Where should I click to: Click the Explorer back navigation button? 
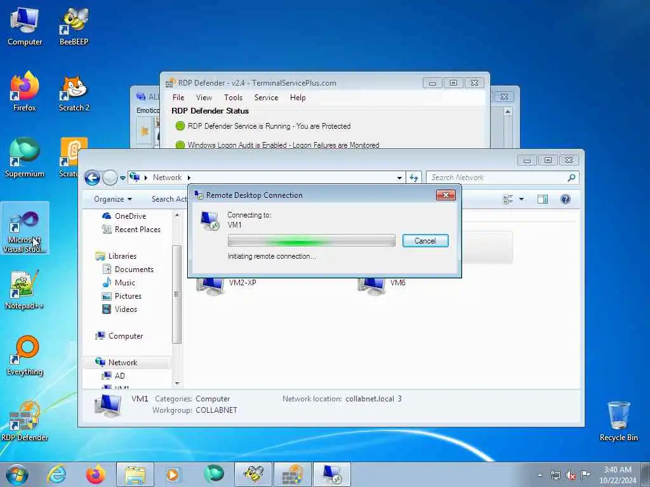[x=93, y=178]
